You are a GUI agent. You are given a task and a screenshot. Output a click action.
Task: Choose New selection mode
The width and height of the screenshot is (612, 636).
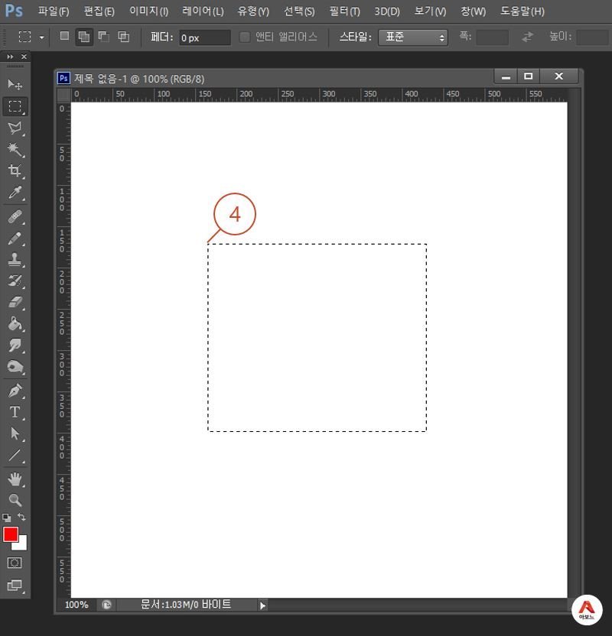click(64, 37)
